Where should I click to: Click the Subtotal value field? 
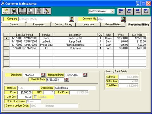pos(129,77)
